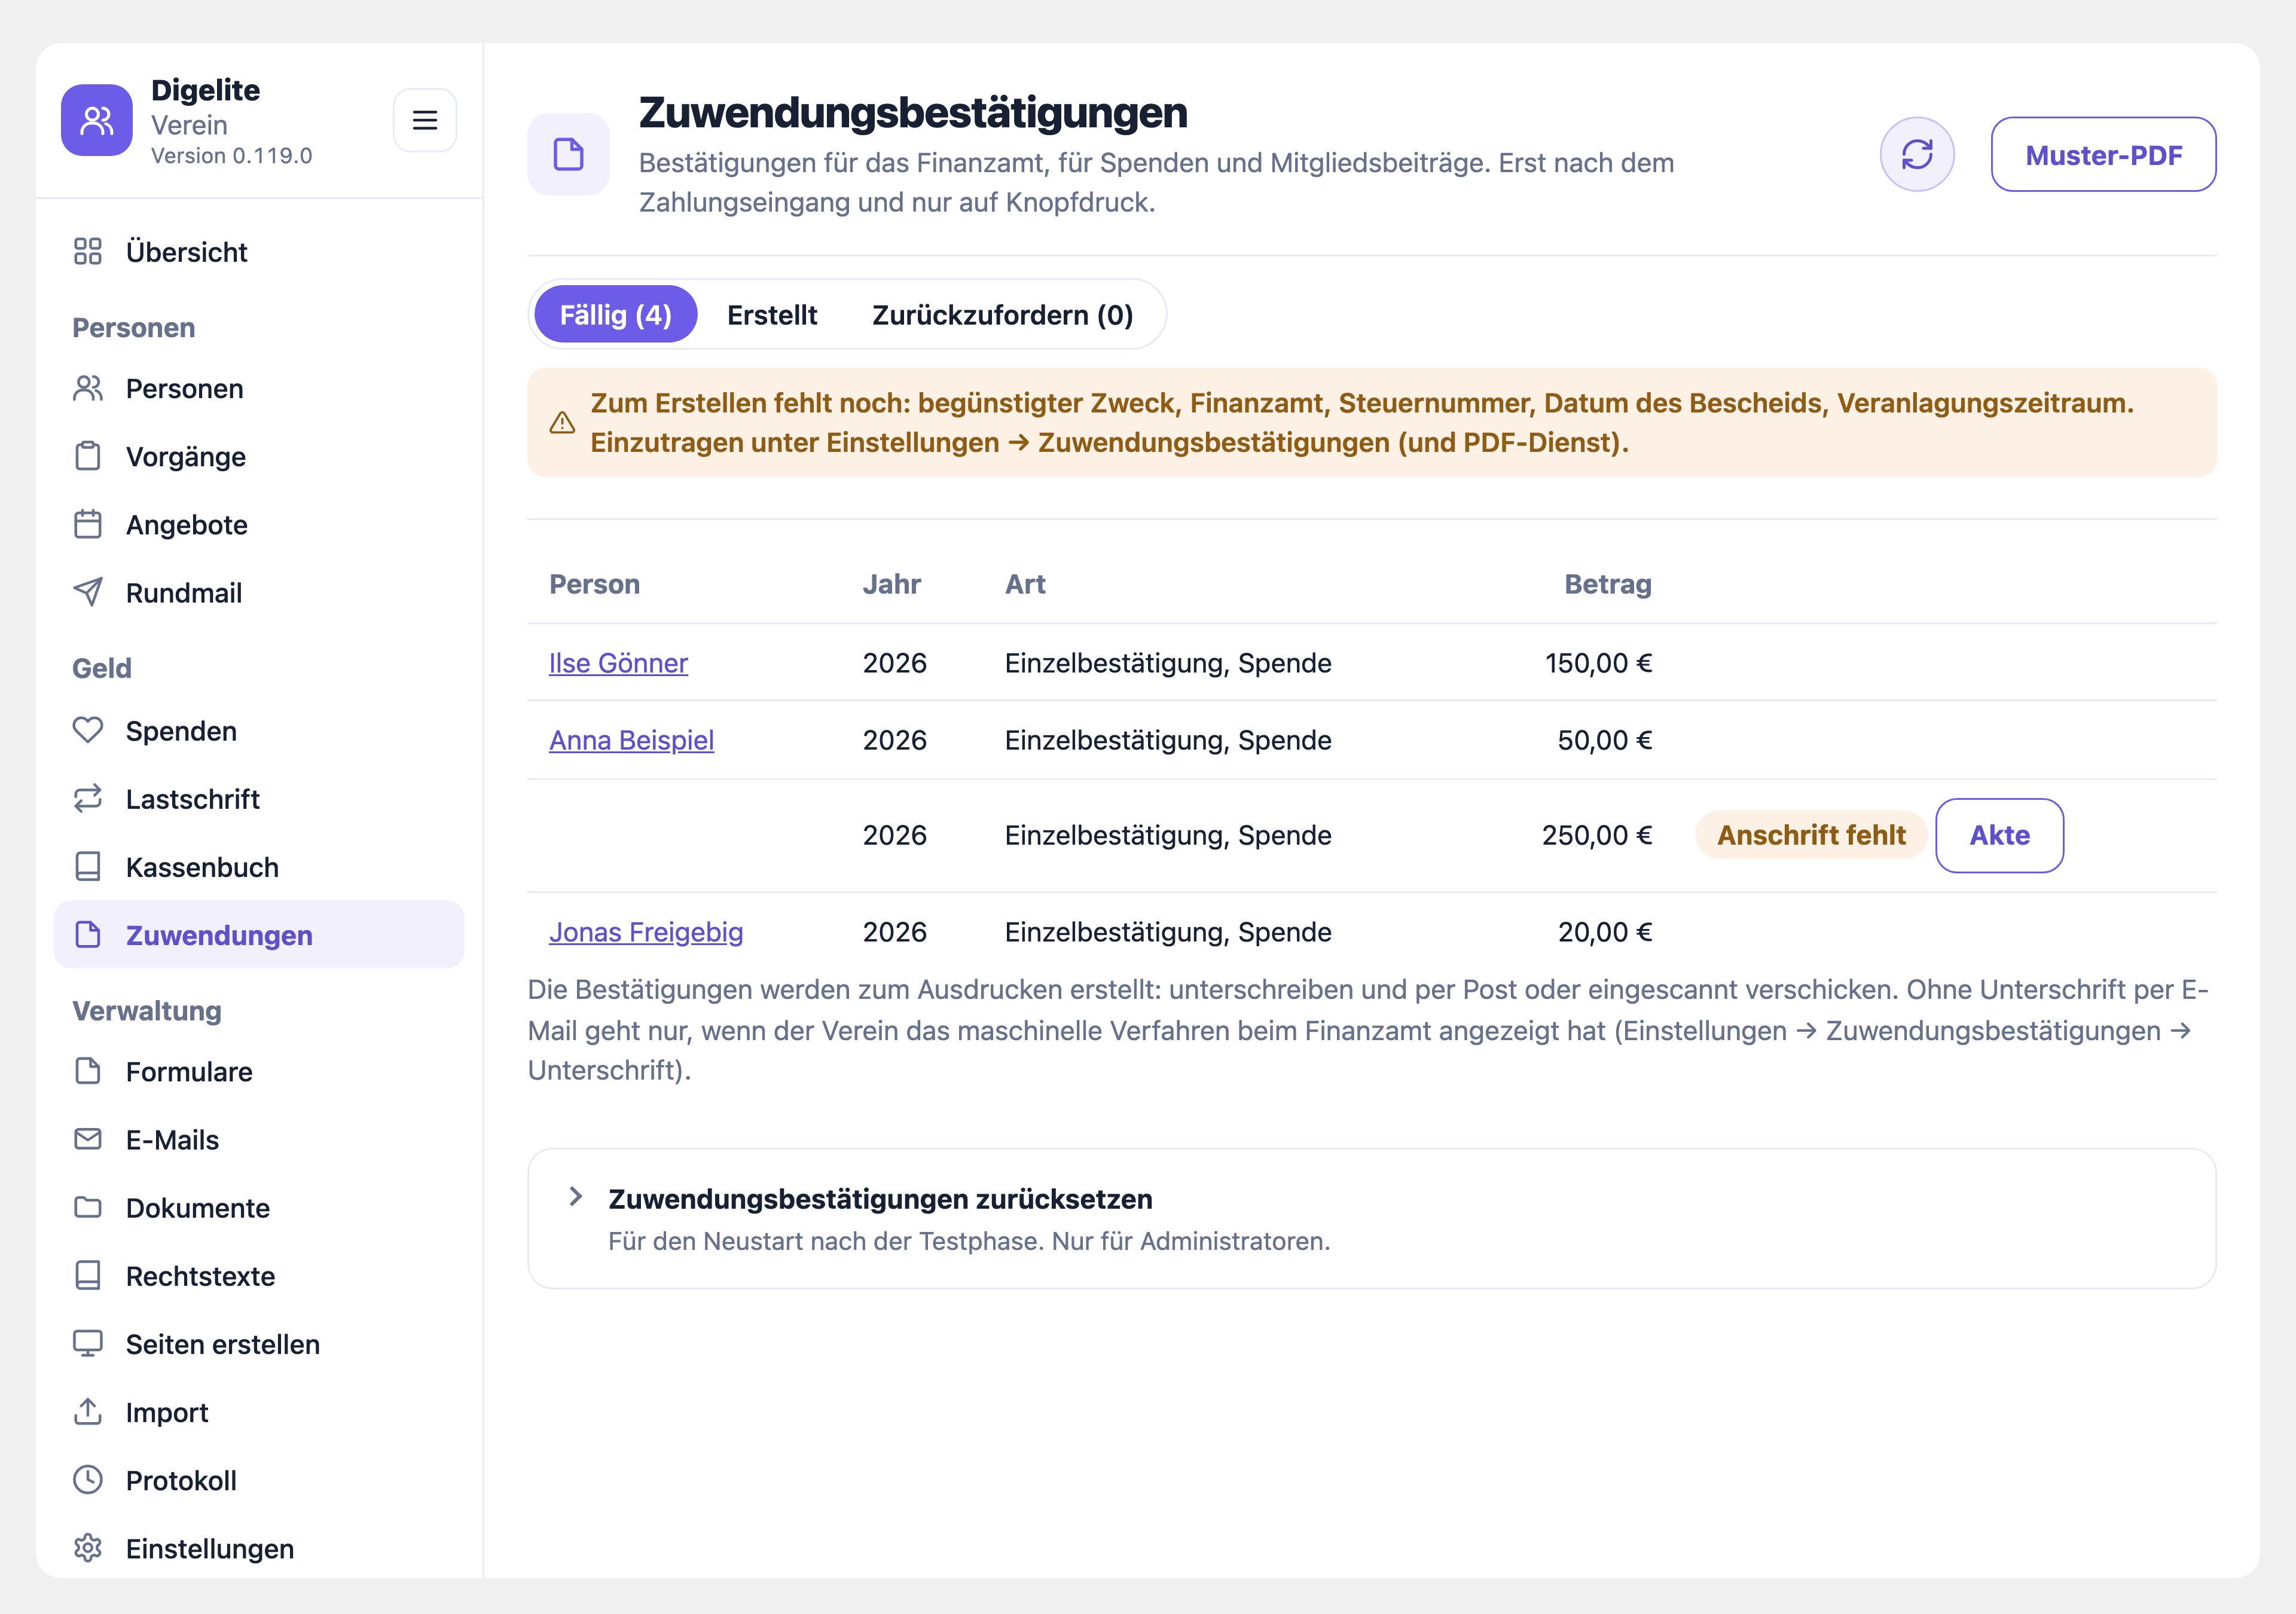This screenshot has width=2296, height=1614.
Task: Open Protokoll via the clock icon
Action: coord(88,1480)
